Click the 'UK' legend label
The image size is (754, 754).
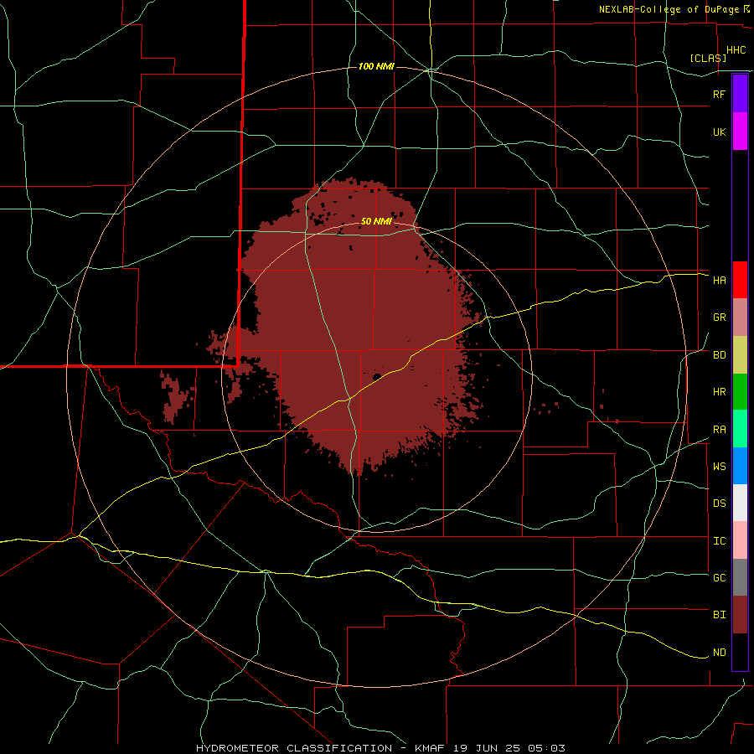(x=719, y=132)
